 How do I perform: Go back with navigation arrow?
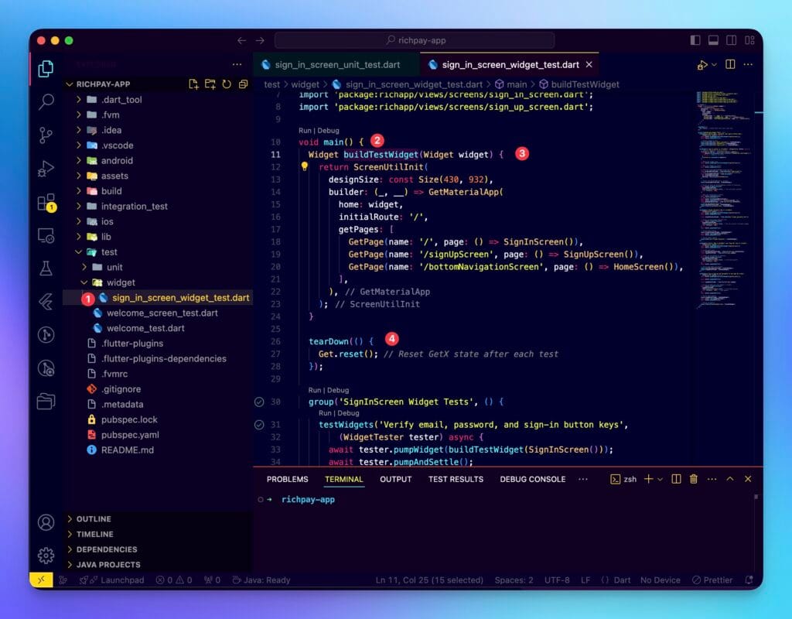tap(242, 40)
